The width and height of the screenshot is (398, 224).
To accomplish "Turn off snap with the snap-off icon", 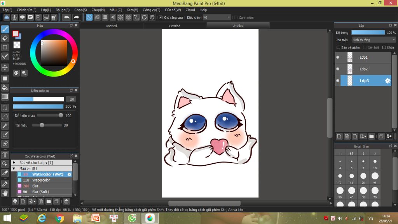I will tap(89, 17).
